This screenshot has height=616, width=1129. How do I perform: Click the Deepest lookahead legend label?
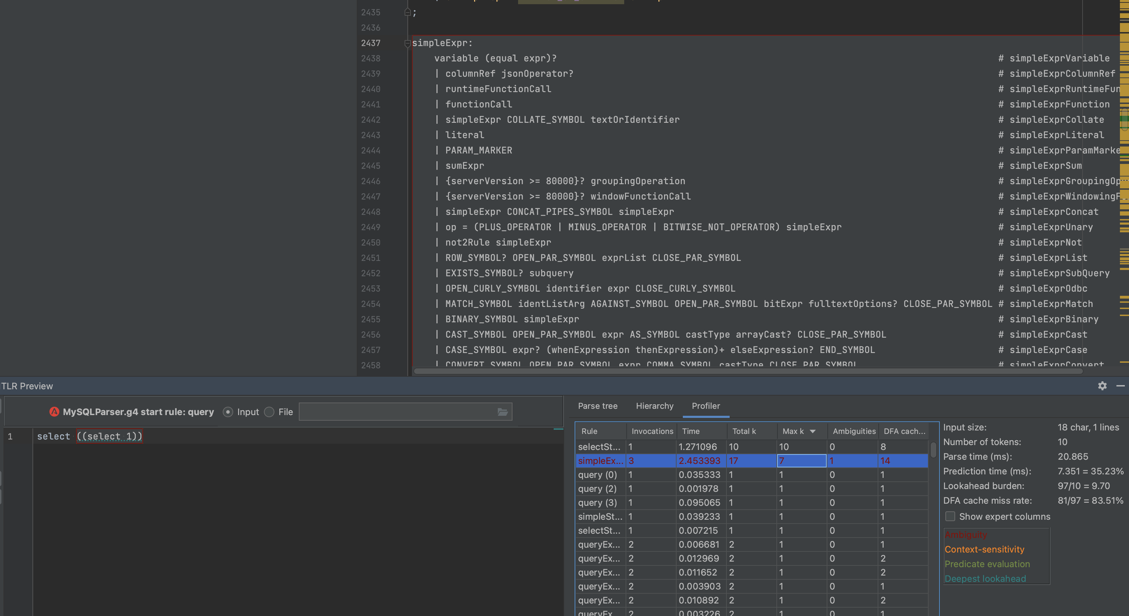(985, 579)
